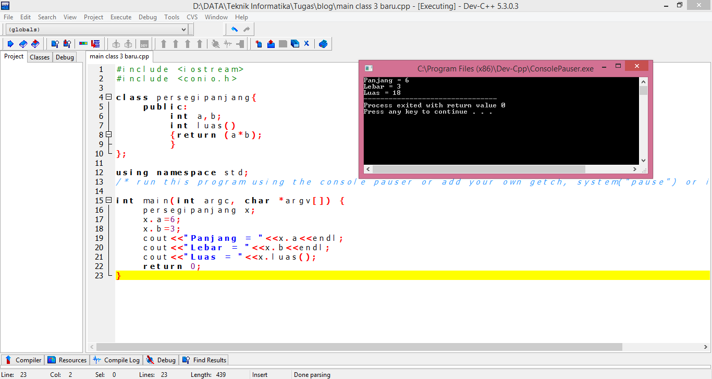This screenshot has width=712, height=379.
Task: Click the fourth grey up-arrow icon
Action: tap(199, 44)
